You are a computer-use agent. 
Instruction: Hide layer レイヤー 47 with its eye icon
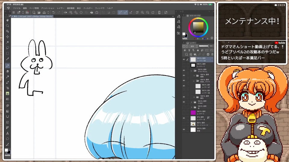click(x=184, y=86)
